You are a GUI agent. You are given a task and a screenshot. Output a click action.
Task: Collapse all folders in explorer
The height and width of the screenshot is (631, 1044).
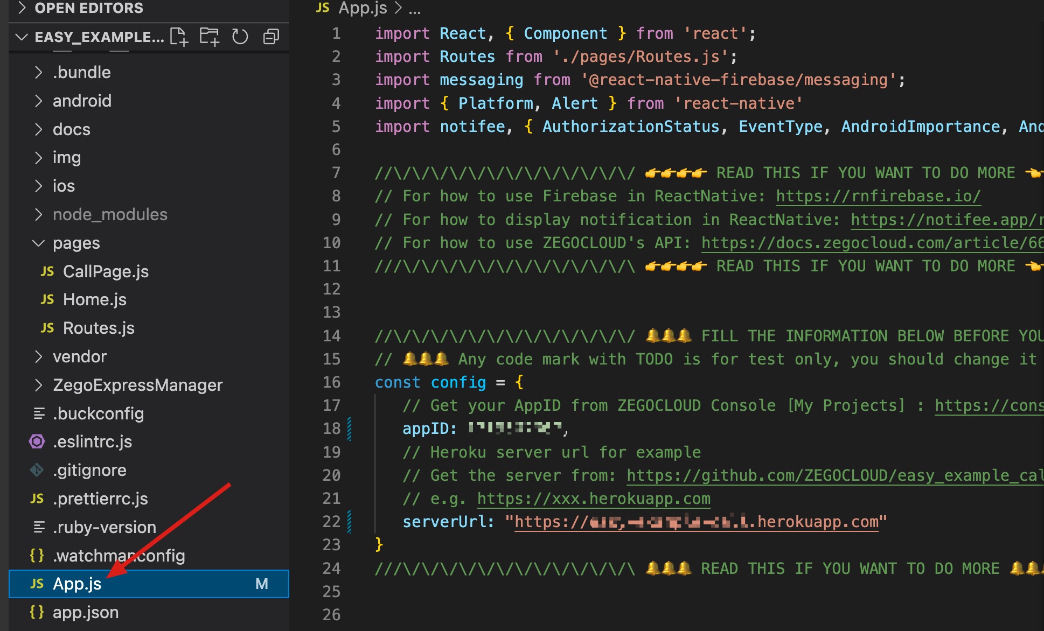pos(271,37)
